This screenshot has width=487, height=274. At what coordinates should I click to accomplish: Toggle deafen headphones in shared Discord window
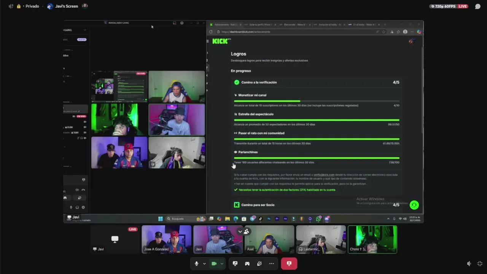click(77, 207)
